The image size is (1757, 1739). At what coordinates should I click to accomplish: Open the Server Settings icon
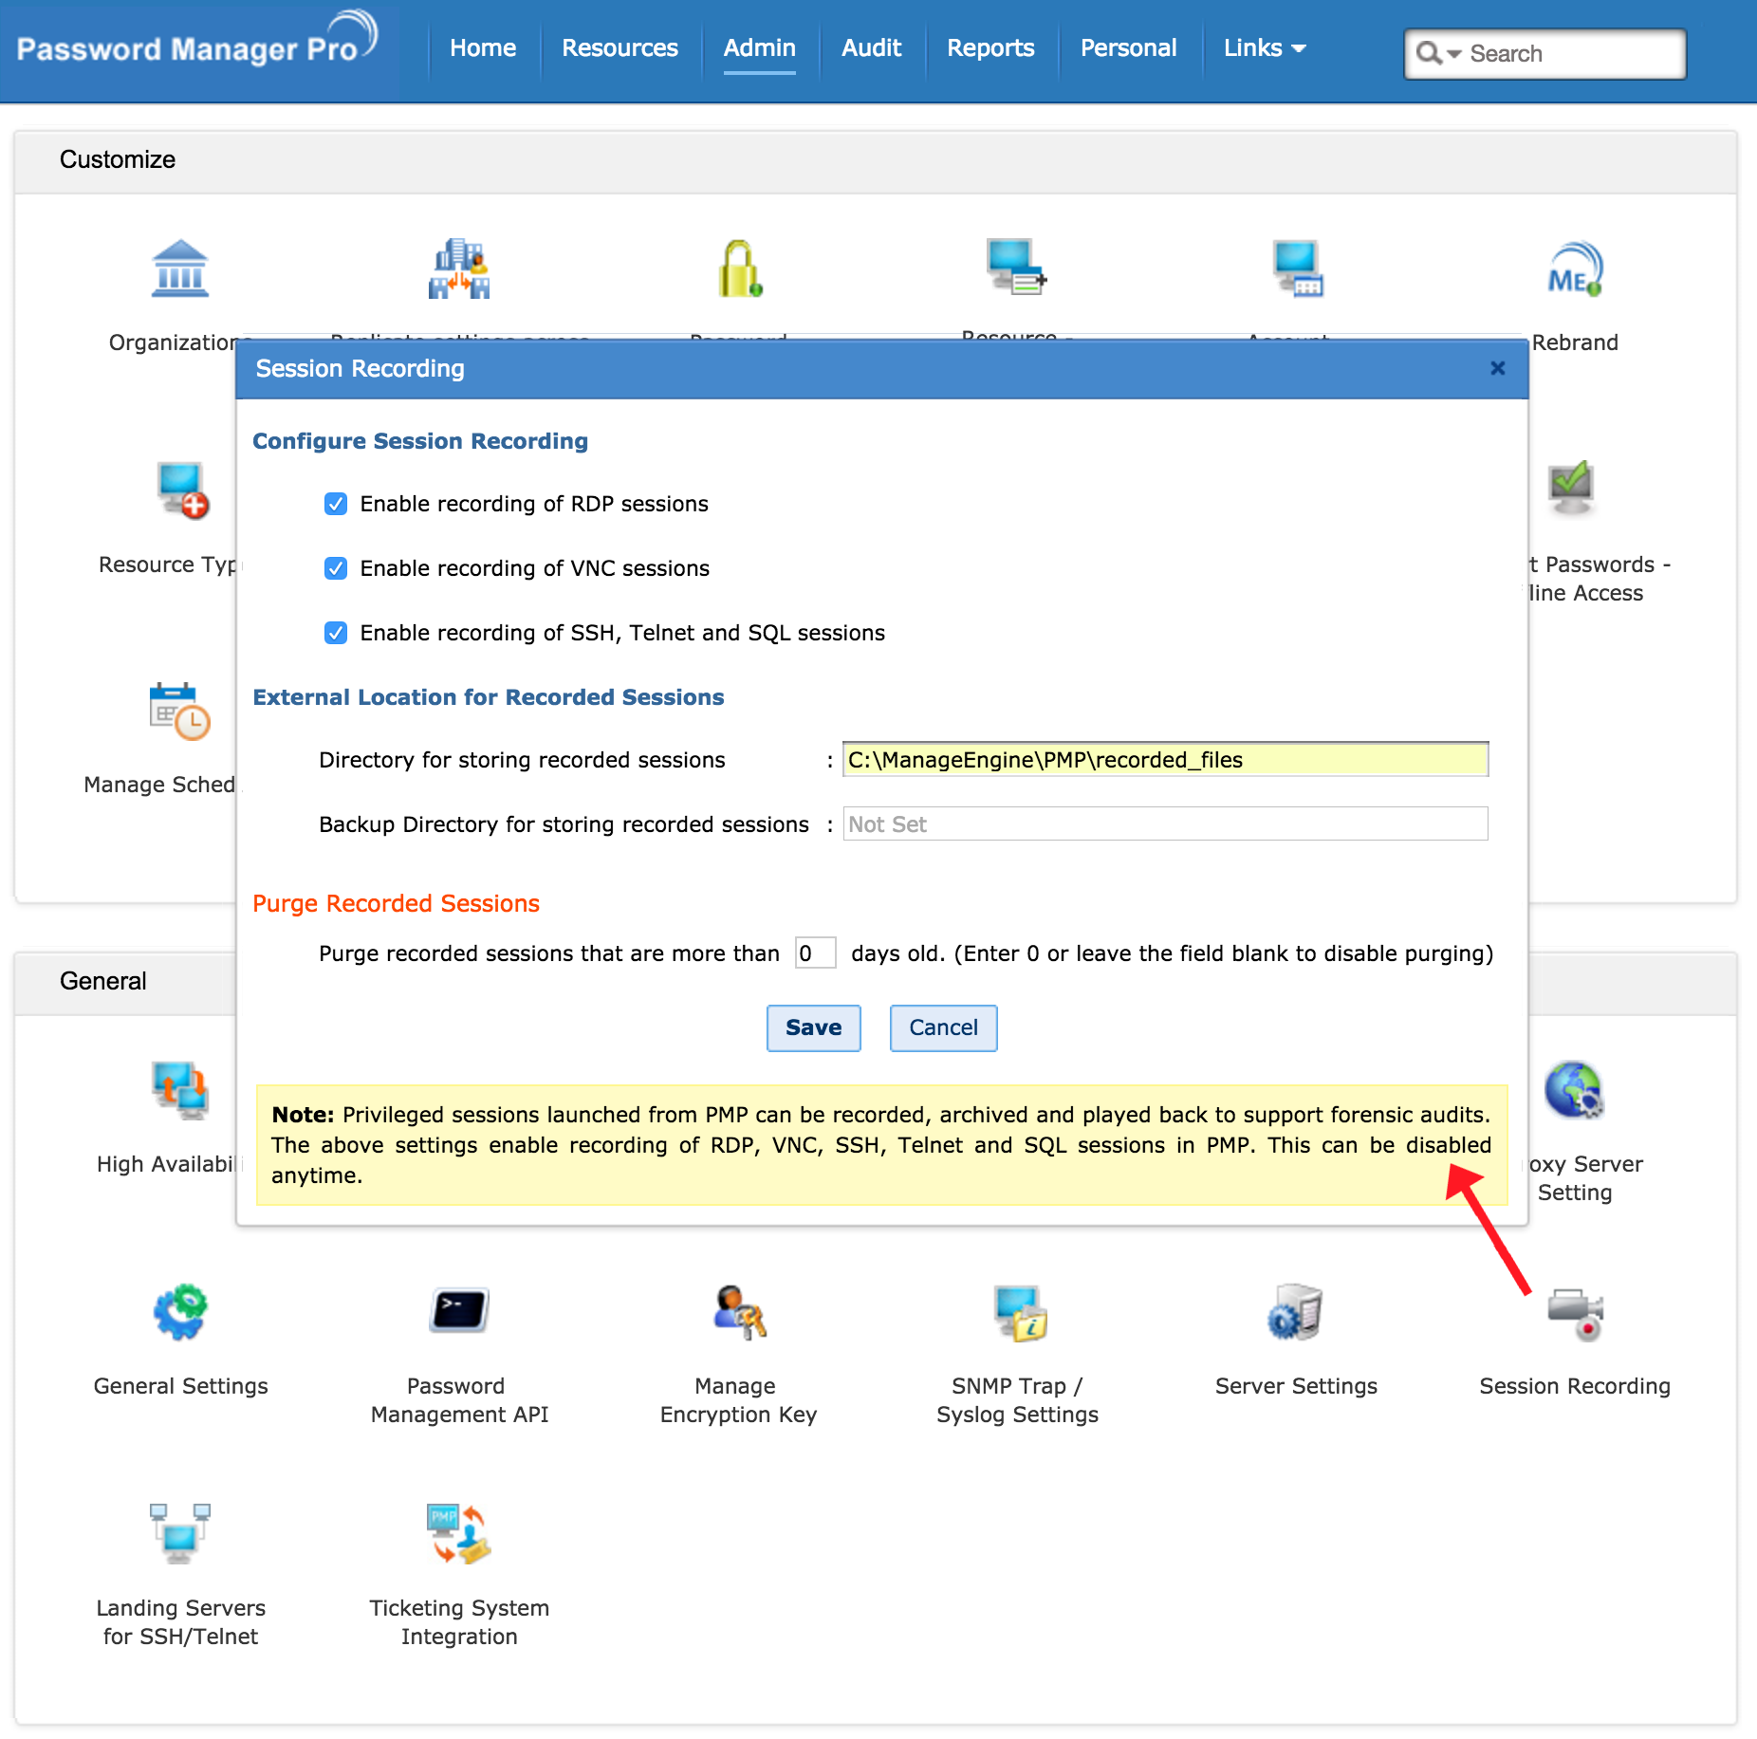1295,1312
